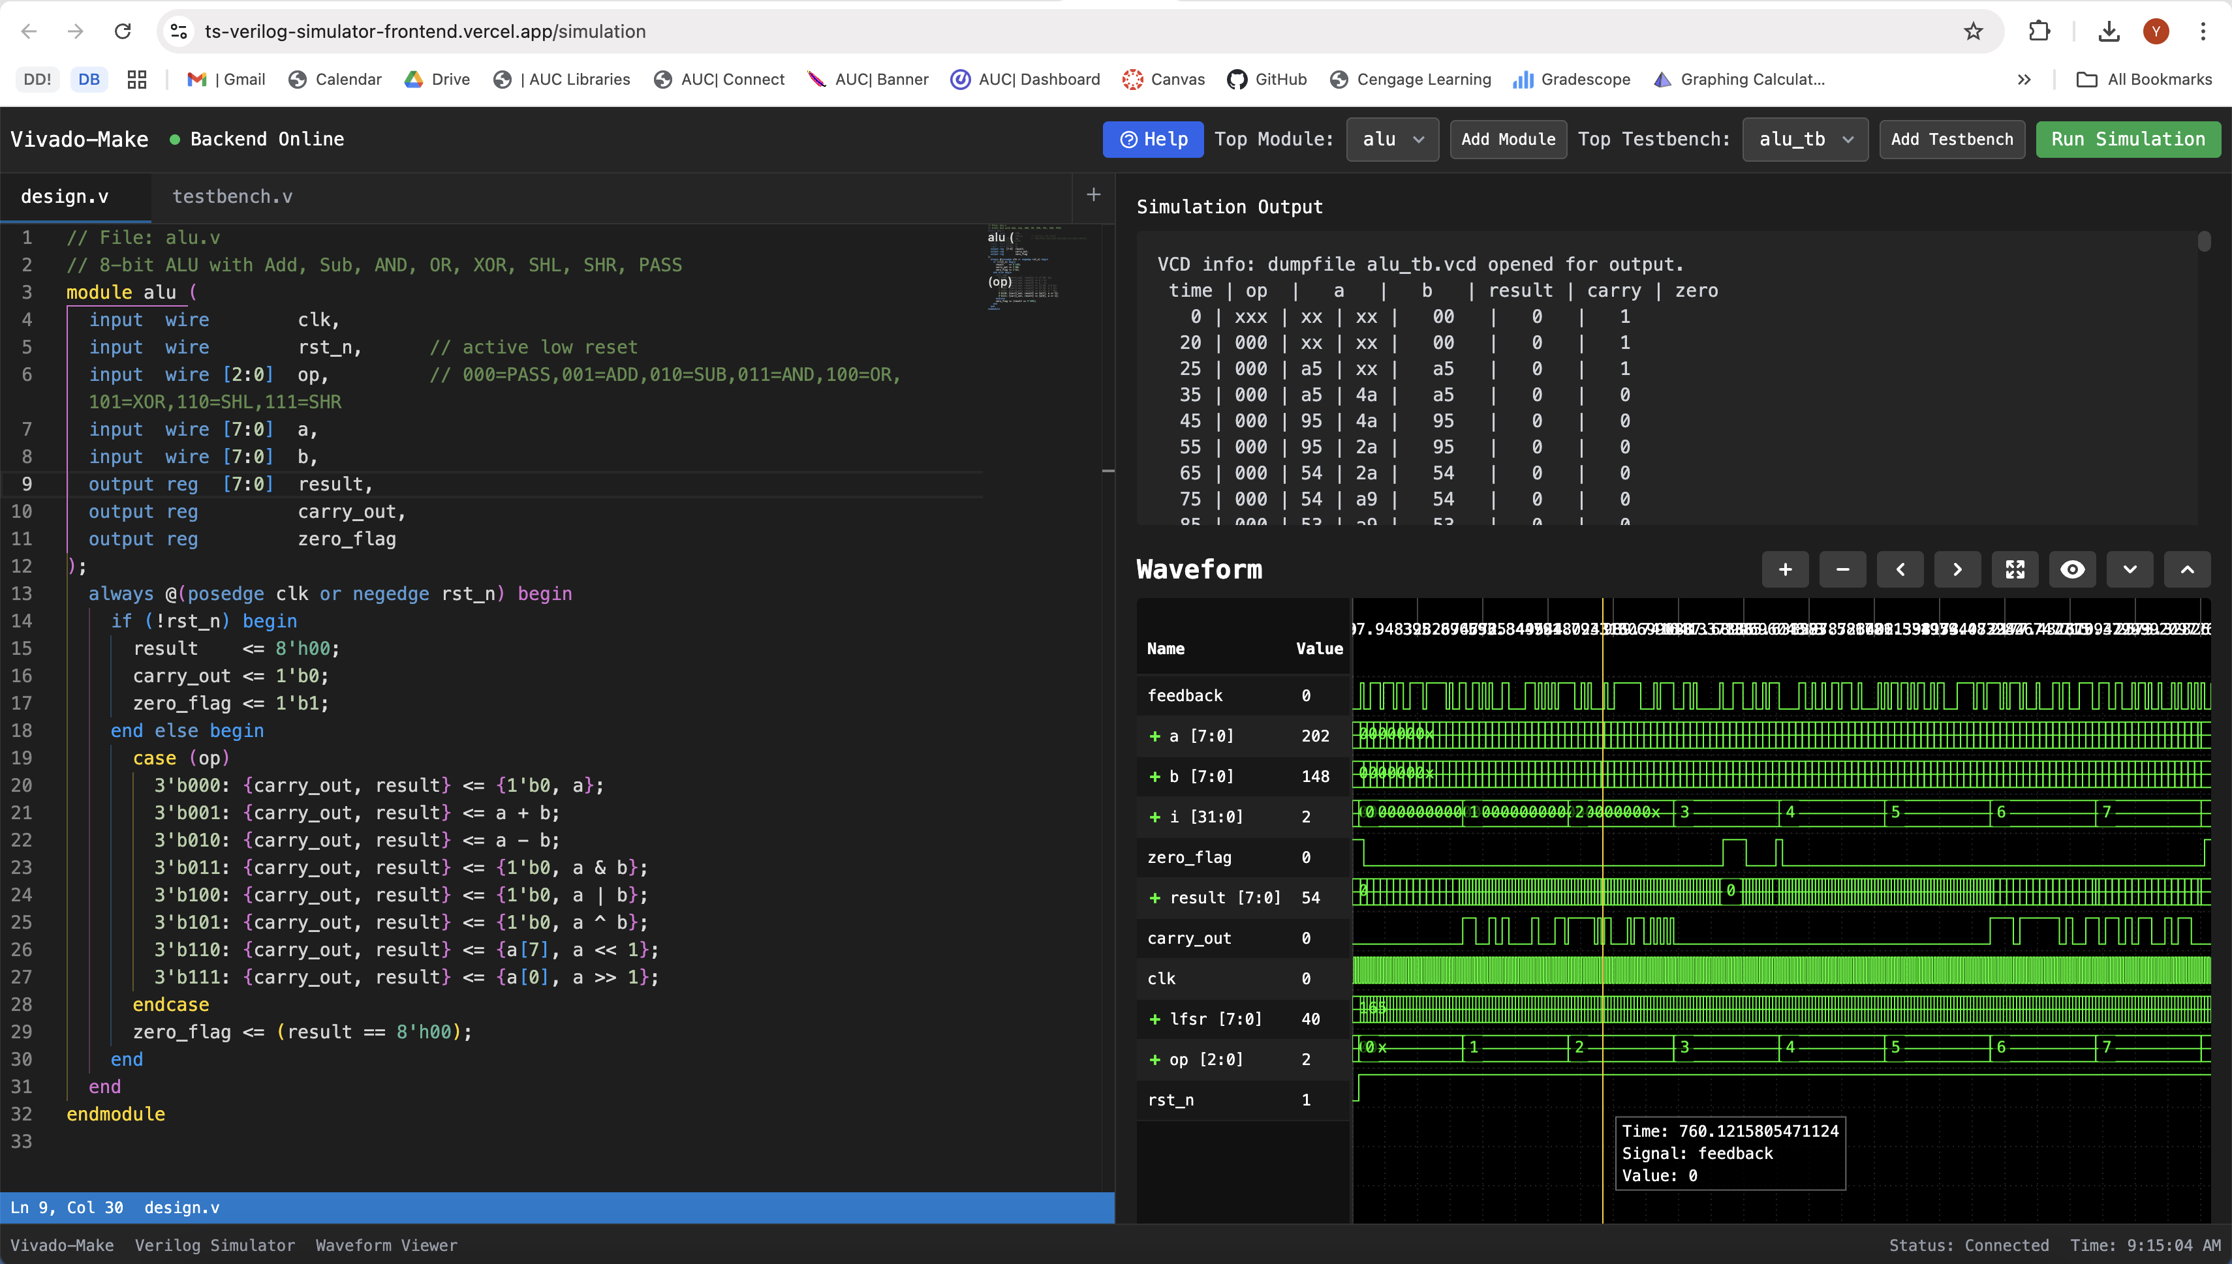Reload the simulator page

point(123,31)
